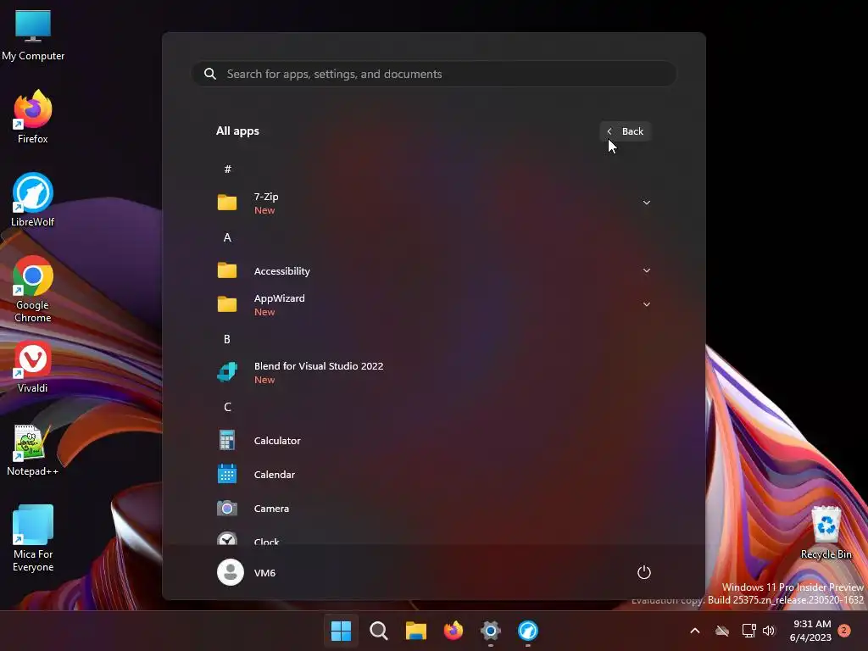
Task: Click the letter B section header
Action: tap(227, 339)
